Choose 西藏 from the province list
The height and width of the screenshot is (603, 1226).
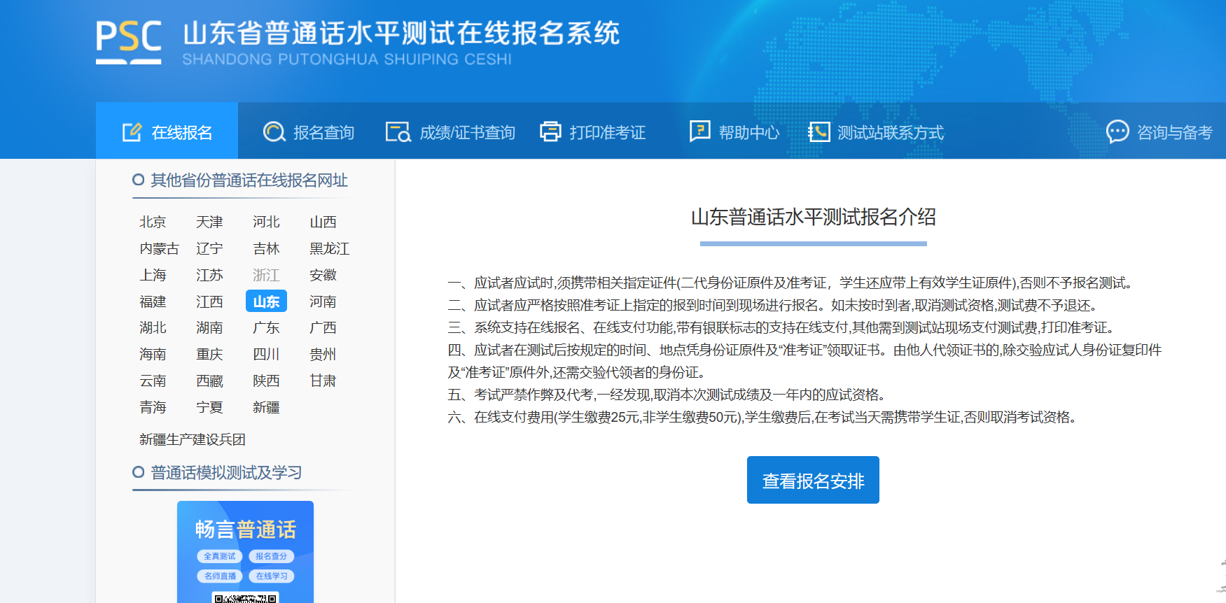(x=209, y=381)
